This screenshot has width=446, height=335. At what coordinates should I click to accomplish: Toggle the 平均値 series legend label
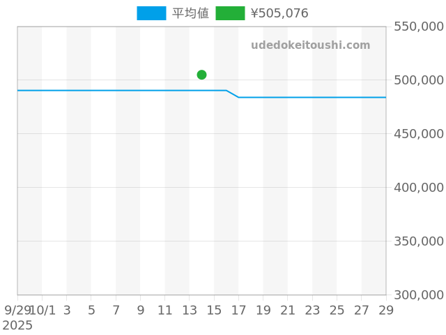coord(190,13)
